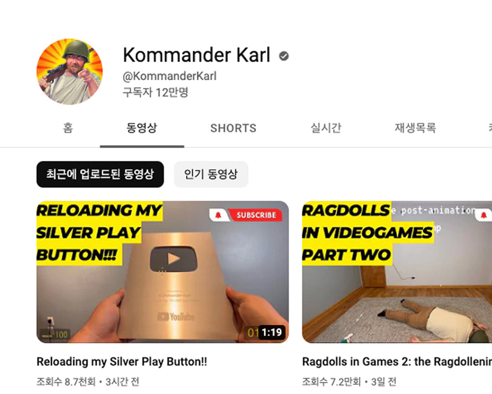Open the Reloading my Silver Play Button thumbnail
The image size is (492, 394).
tap(163, 272)
